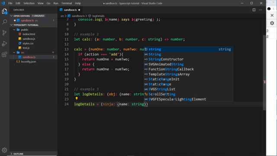
Task: Click the editor vertical scrollbar
Action: click(264, 72)
